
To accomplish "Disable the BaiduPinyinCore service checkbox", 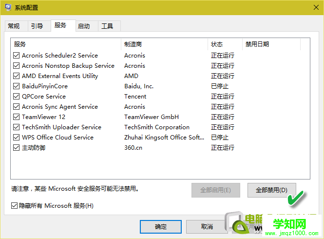I will (17, 86).
